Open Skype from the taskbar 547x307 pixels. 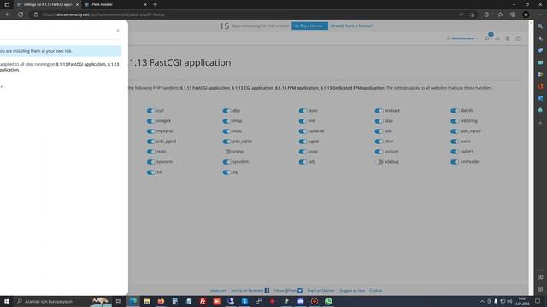pyautogui.click(x=244, y=301)
